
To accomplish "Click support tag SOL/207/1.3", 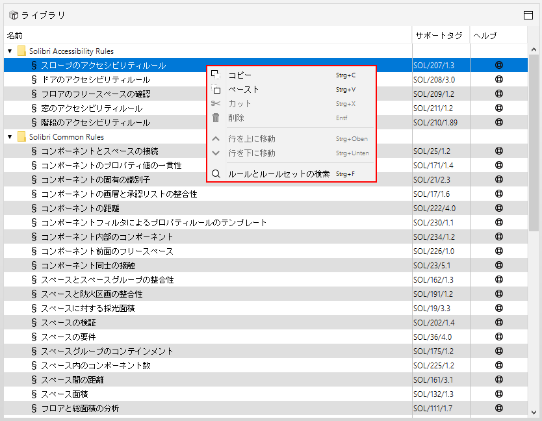I will click(433, 66).
